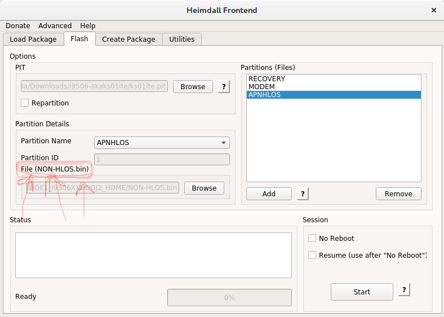Screen dimensions: 444x317
Task: Click the Remove partition button
Action: pyautogui.click(x=398, y=193)
